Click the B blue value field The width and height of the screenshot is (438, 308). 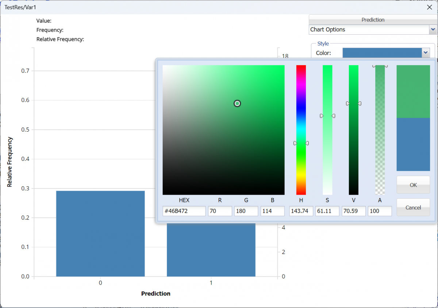pos(272,211)
